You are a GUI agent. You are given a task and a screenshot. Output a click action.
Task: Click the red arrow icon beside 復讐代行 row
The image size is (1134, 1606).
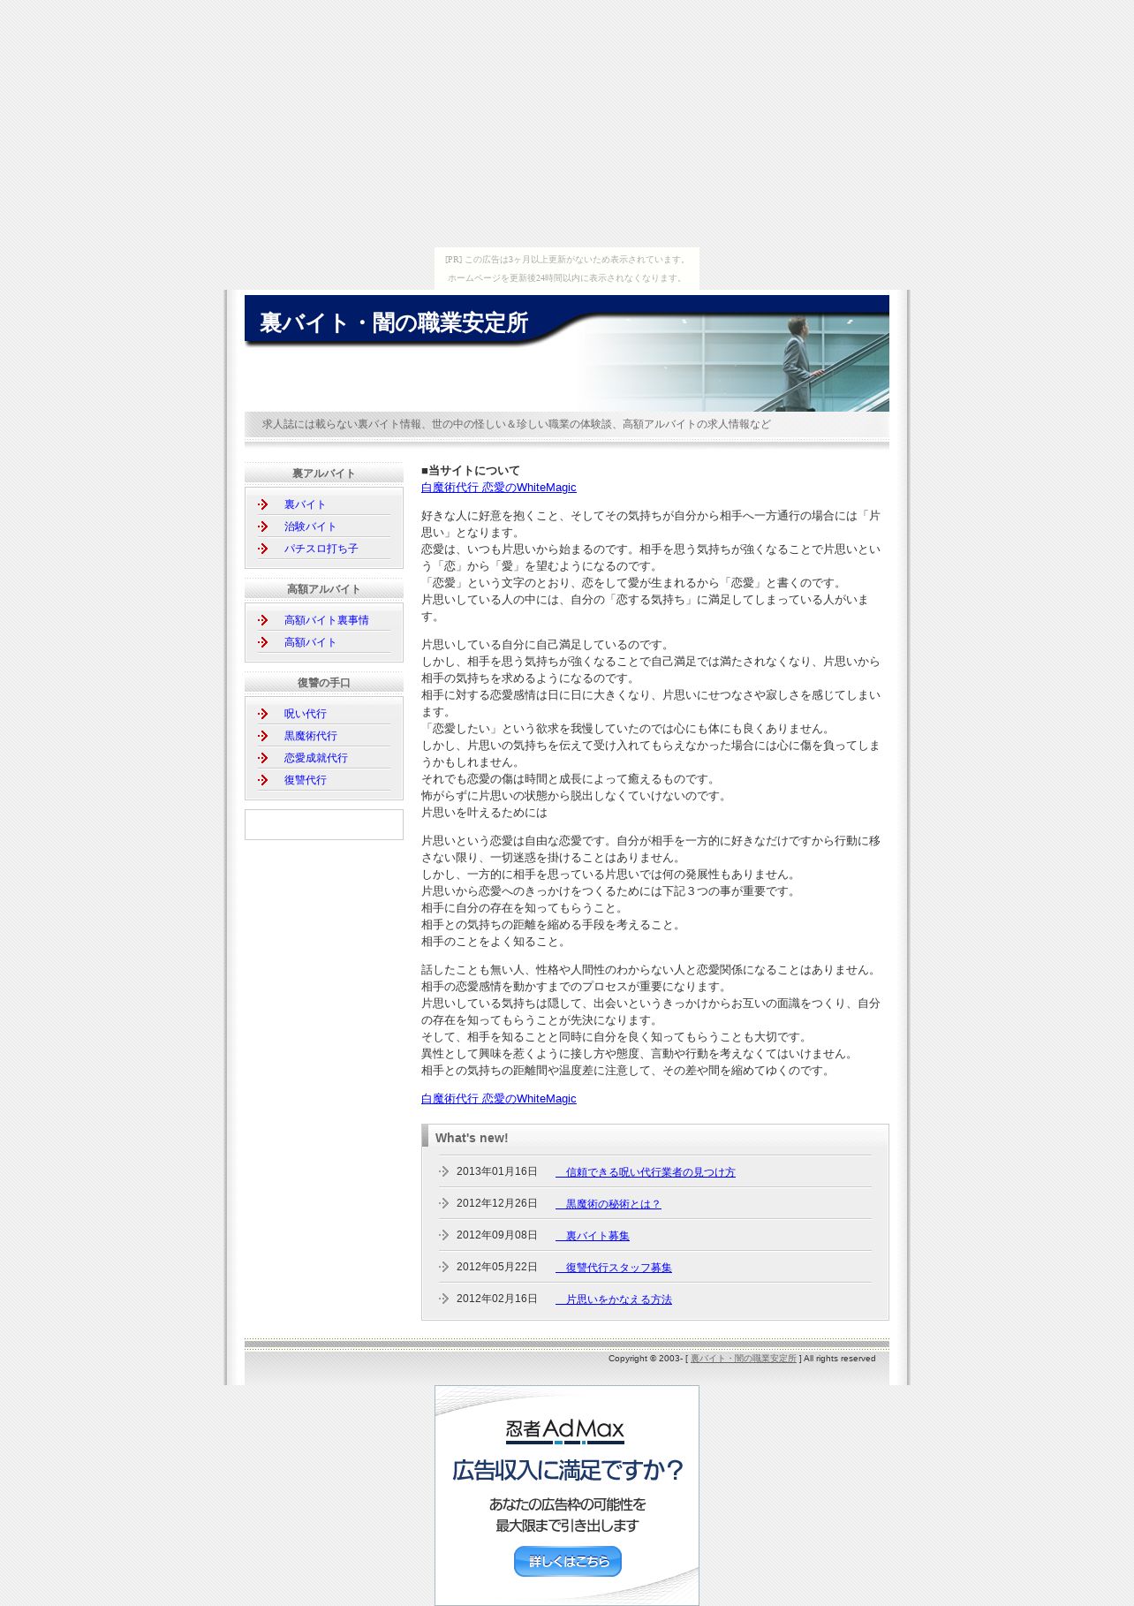pos(263,780)
